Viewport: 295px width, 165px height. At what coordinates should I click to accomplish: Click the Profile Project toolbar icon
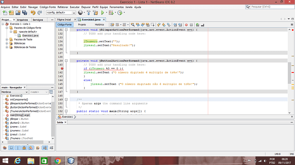coord(120,12)
